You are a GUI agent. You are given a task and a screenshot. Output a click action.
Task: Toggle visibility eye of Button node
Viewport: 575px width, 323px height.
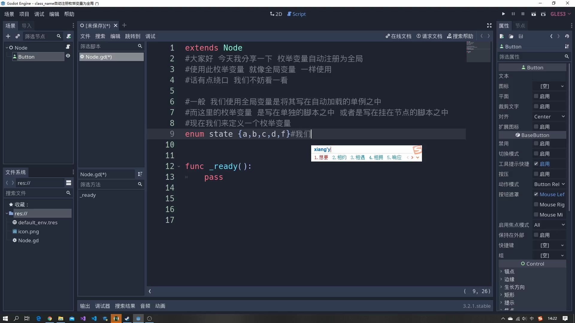(68, 56)
